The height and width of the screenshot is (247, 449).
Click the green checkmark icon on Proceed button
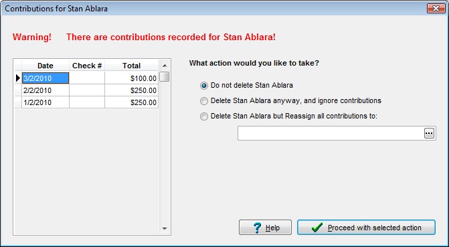(x=317, y=228)
